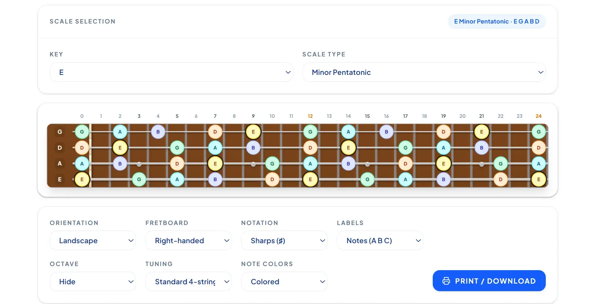Change the Fretboard Right-handed dropdown
This screenshot has width=594, height=304.
(189, 240)
